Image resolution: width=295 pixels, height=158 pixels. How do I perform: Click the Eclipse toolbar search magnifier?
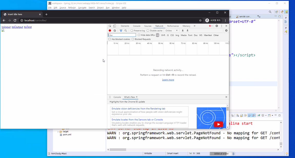pos(270,12)
